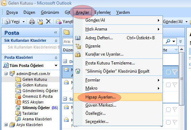The height and width of the screenshot is (130, 191).
Task: Open the Eylemler menu
Action: point(102,12)
